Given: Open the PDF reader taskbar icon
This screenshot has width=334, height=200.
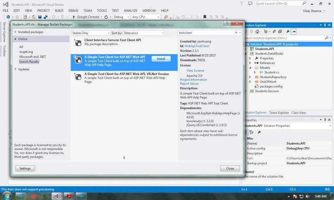Looking at the screenshot, I should 69,196.
